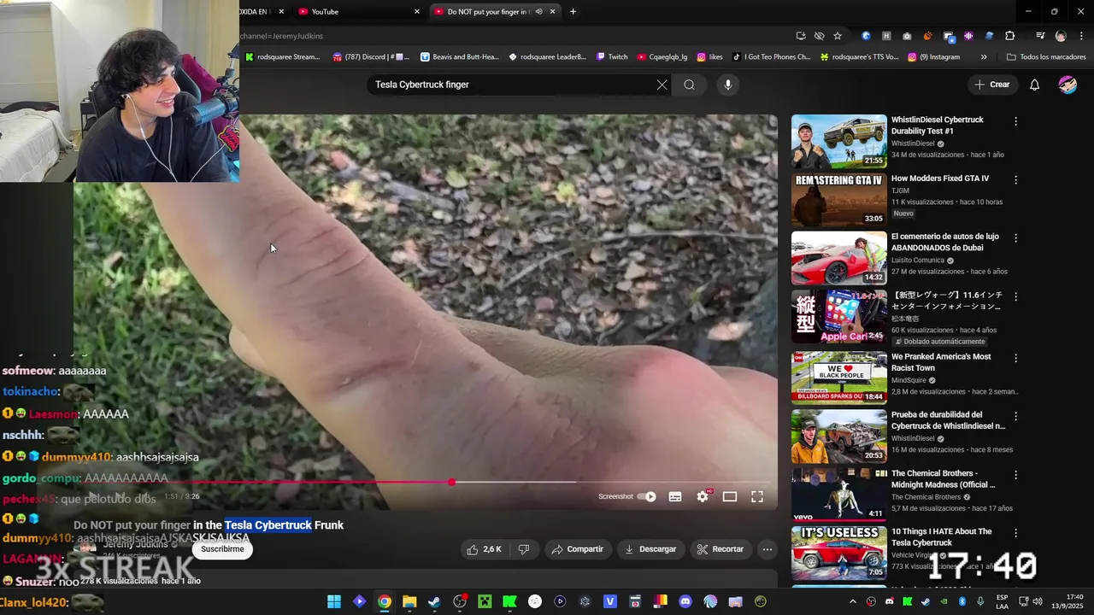This screenshot has width=1094, height=615.
Task: Open Chrome from the taskbar
Action: pyautogui.click(x=385, y=601)
